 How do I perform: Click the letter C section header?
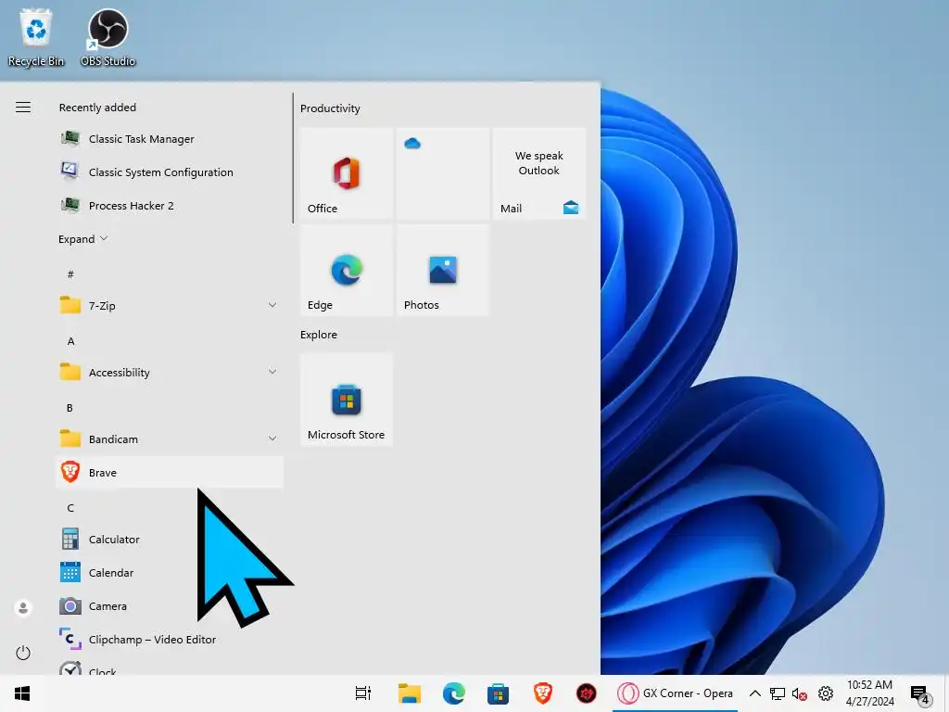pyautogui.click(x=70, y=507)
